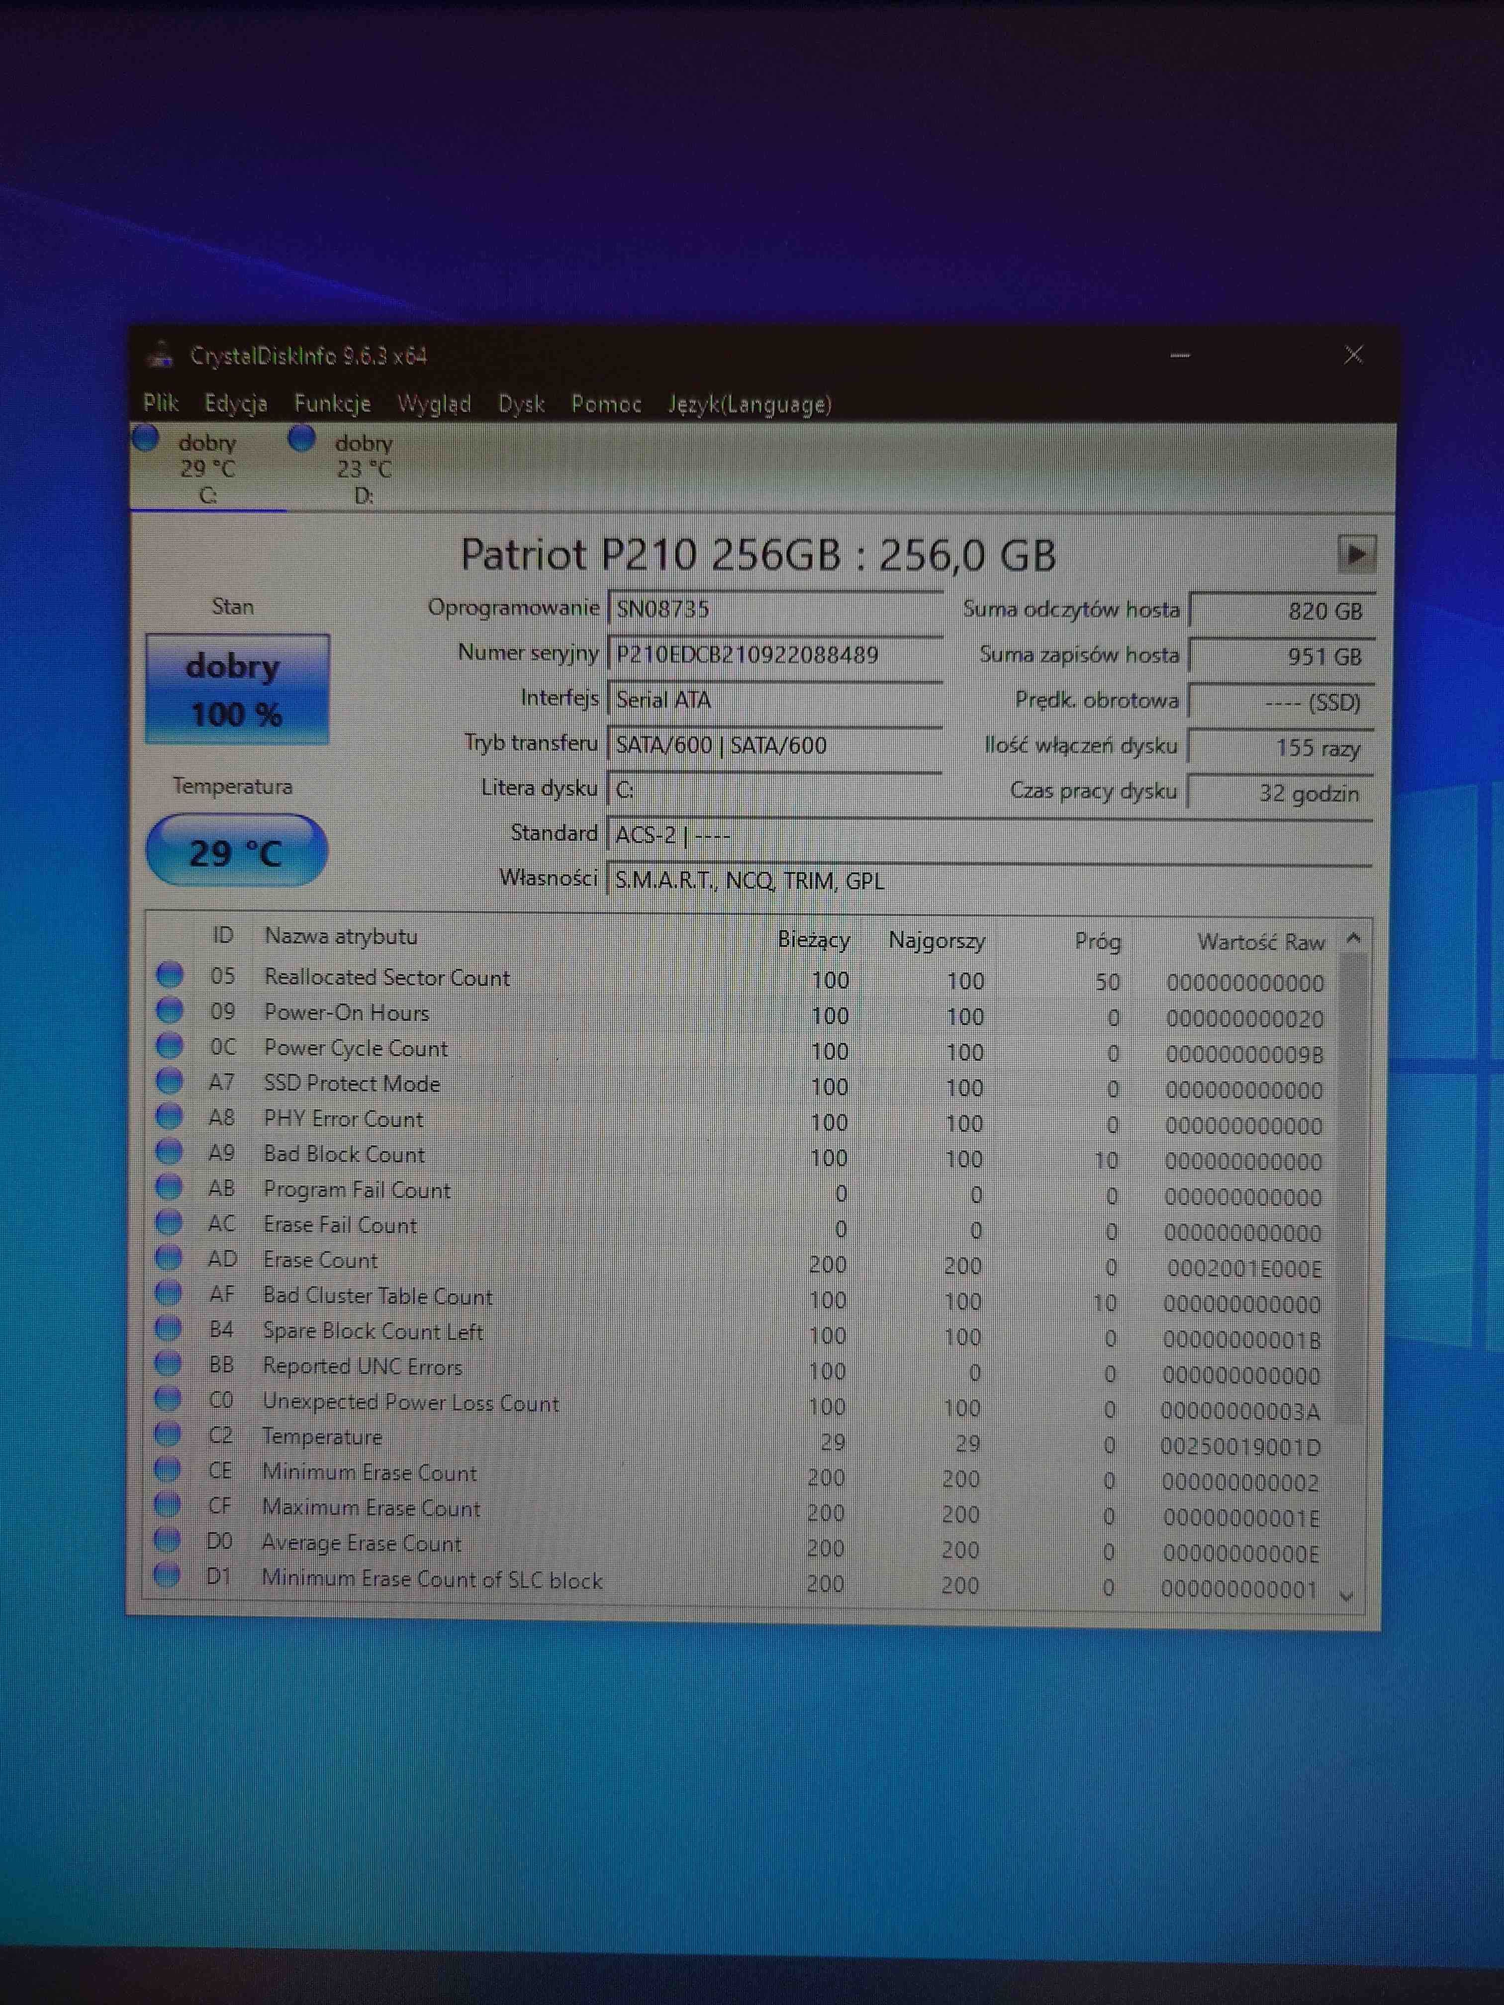Click status icon of AD Erase Count row
This screenshot has width=1504, height=2005.
click(169, 1257)
